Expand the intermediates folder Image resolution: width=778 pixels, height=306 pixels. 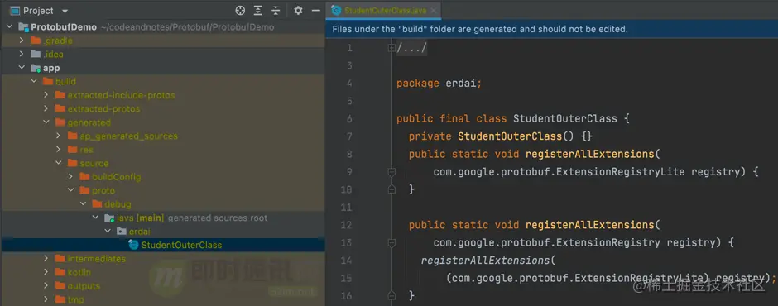[x=46, y=258]
